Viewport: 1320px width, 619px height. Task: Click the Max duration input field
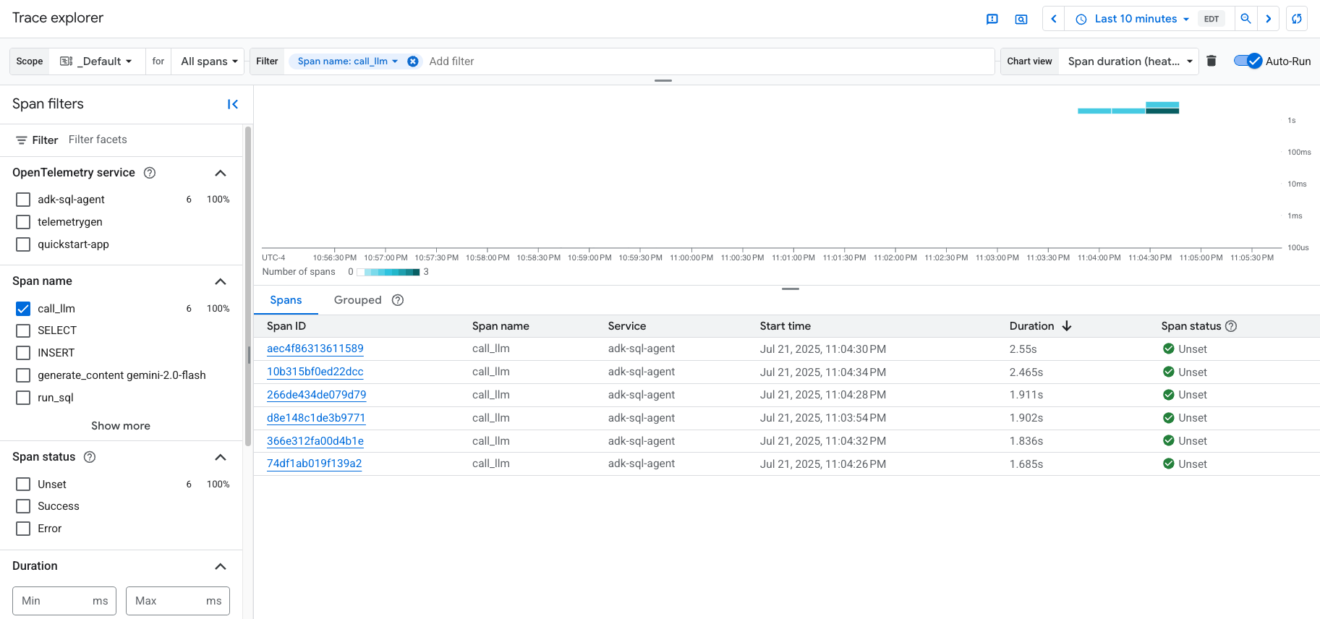178,601
